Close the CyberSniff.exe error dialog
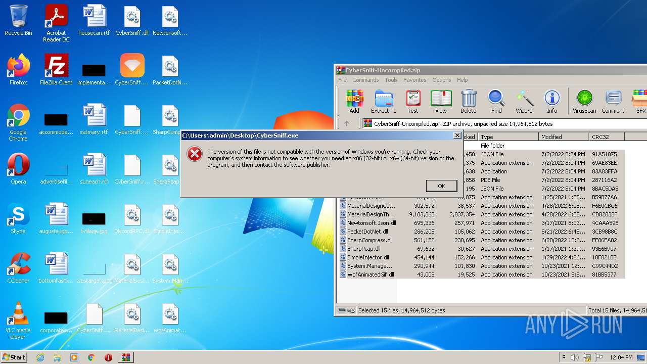 click(x=457, y=135)
